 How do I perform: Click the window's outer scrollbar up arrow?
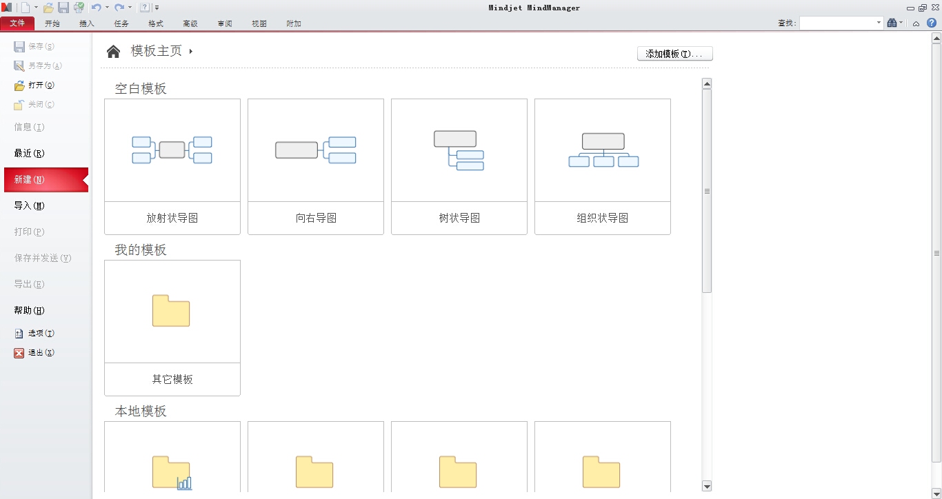(x=936, y=37)
